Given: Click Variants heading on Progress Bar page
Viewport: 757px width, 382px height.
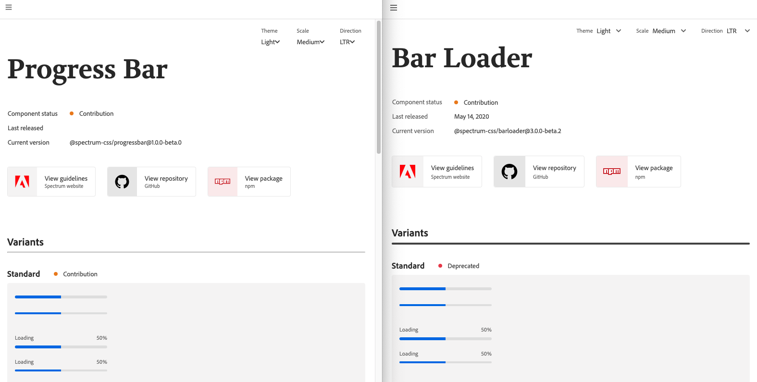Looking at the screenshot, I should coord(25,242).
